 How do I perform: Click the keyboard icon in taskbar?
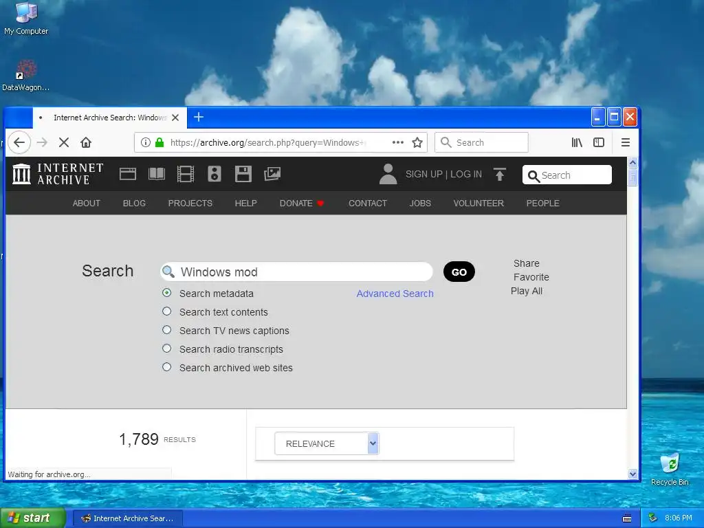click(x=627, y=518)
